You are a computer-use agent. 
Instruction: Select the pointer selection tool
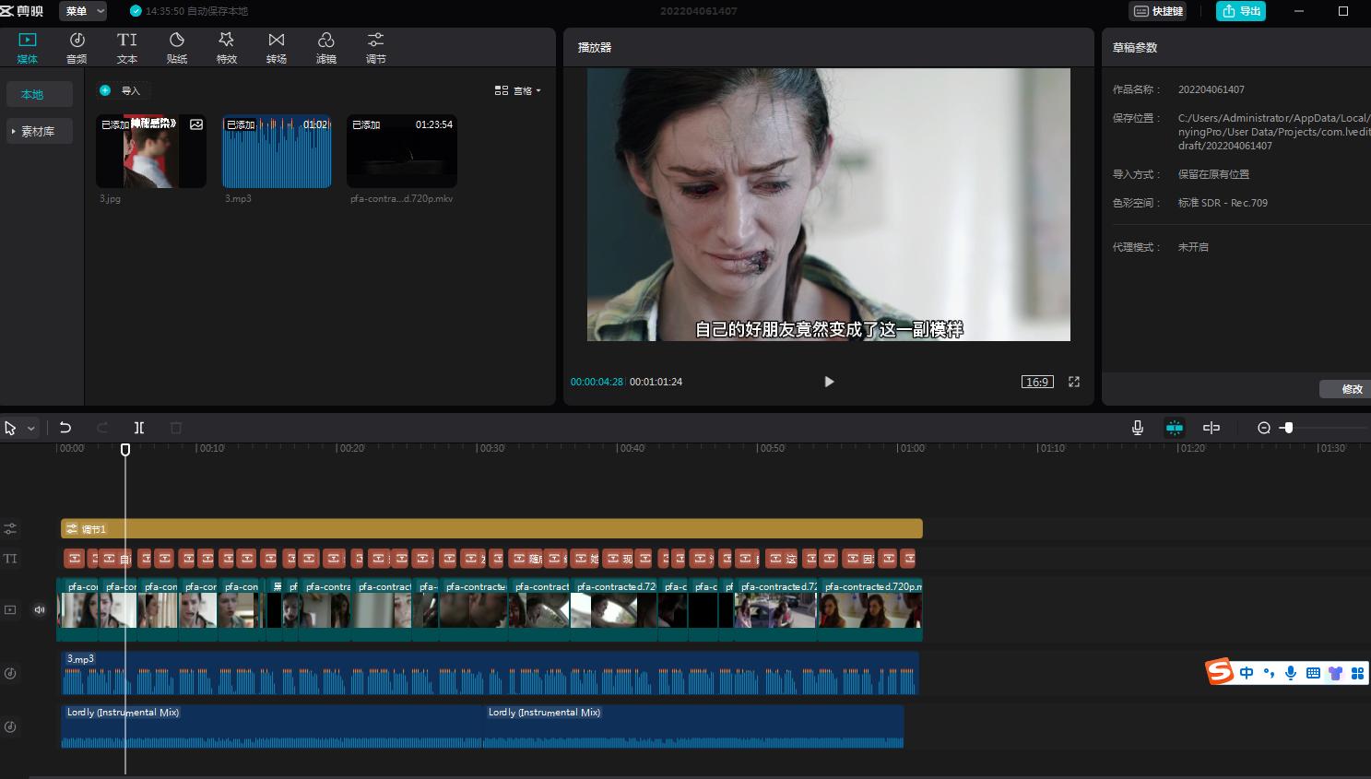click(11, 428)
